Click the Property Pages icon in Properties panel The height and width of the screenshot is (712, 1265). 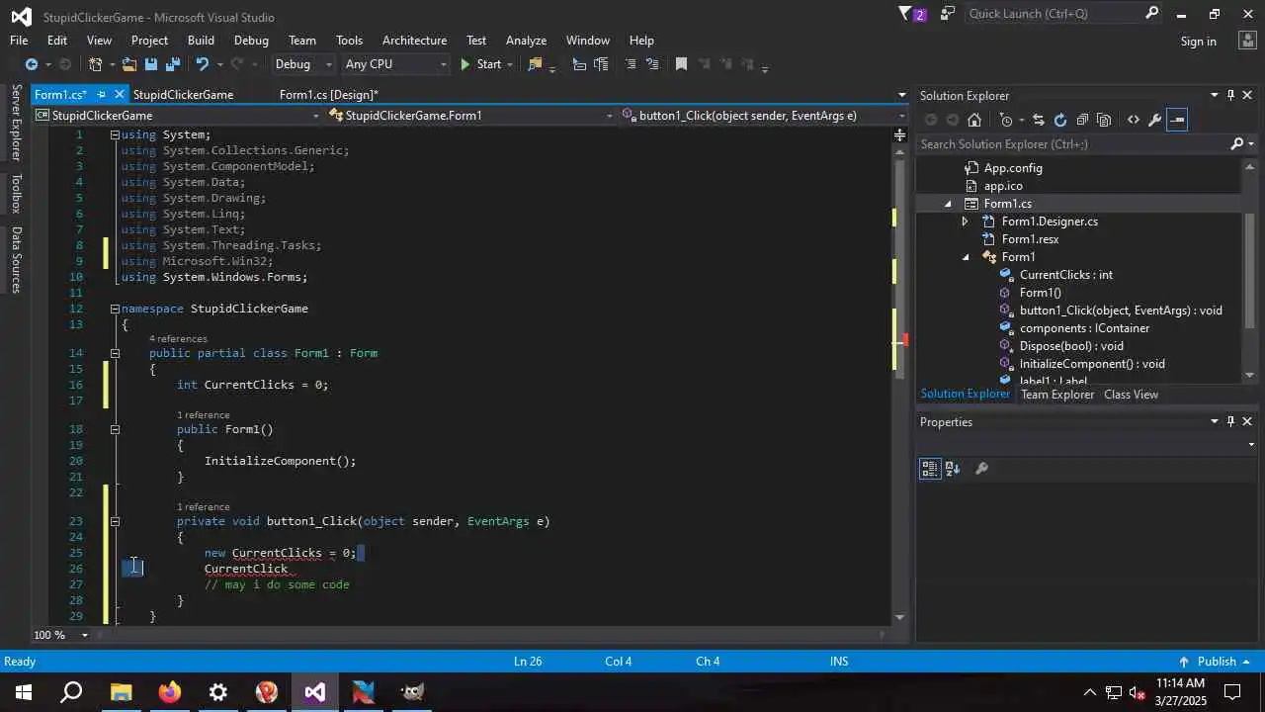[981, 469]
